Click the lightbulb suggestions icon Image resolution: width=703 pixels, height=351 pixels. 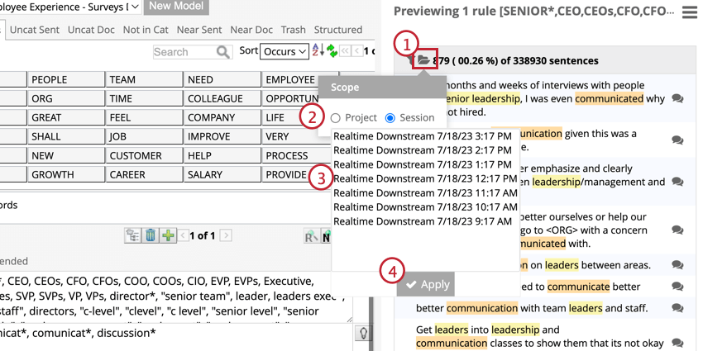pos(362,333)
